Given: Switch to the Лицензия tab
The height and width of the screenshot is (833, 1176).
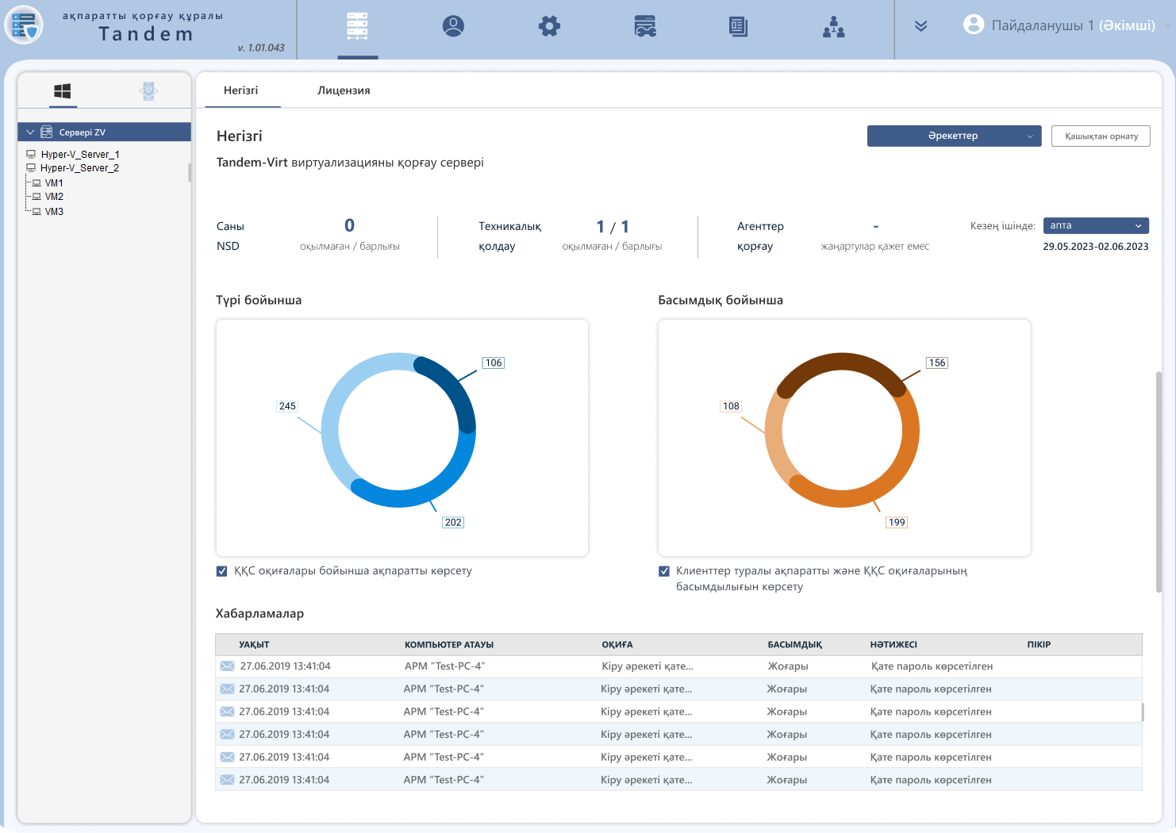Looking at the screenshot, I should point(344,90).
